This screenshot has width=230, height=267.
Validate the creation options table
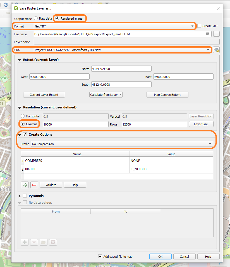(51, 185)
